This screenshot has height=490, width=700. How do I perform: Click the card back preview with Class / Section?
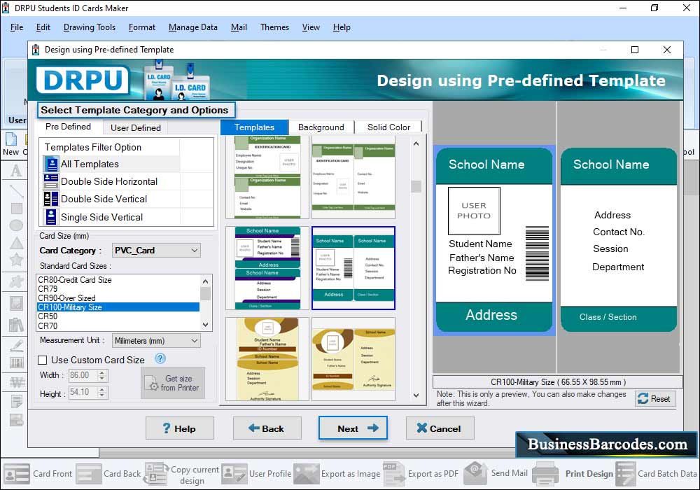coord(619,240)
